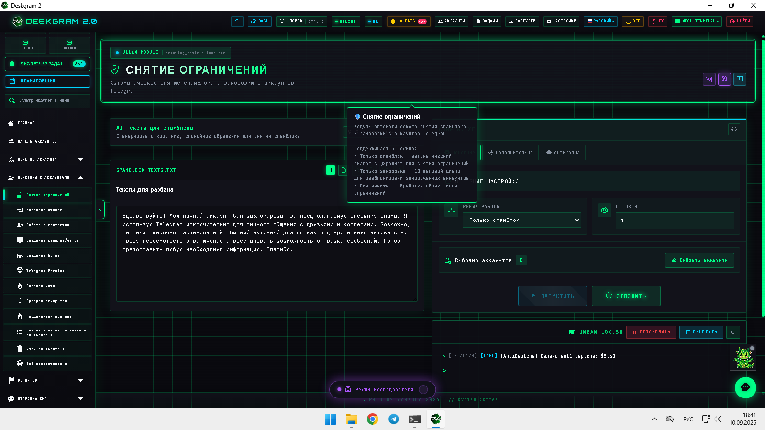Screen dimensions: 765x430
Task: Click the Потоков threads input field
Action: point(675,221)
